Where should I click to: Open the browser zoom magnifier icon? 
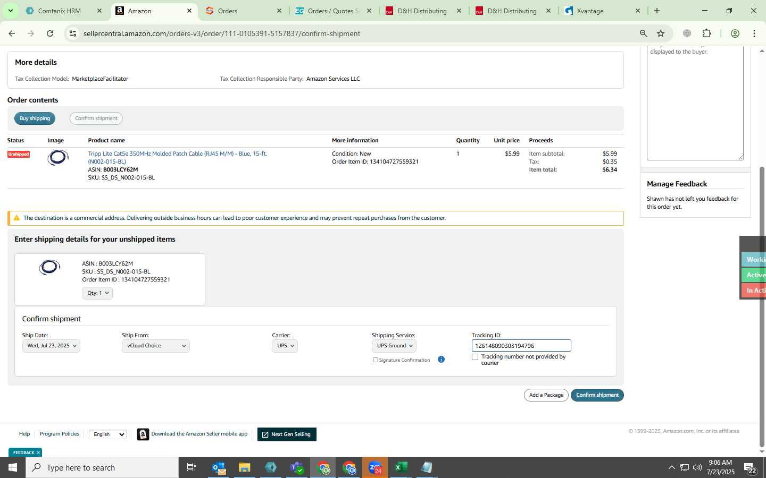point(643,33)
